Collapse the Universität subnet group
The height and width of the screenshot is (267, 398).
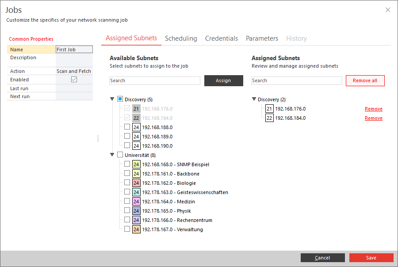coord(112,155)
